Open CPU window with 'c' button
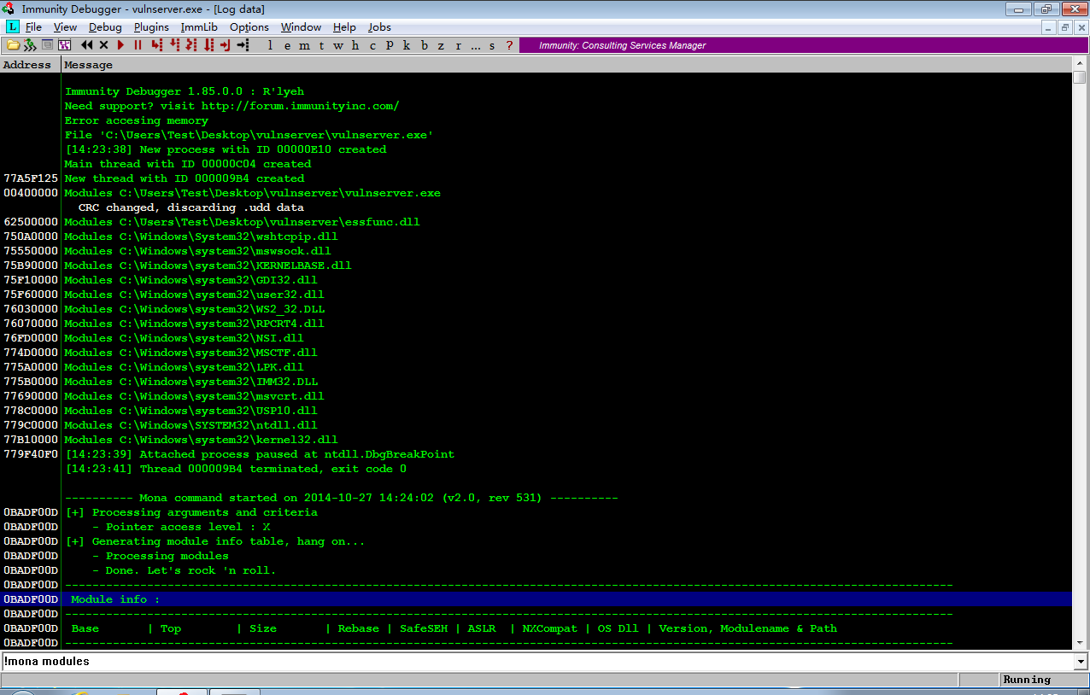Image resolution: width=1090 pixels, height=695 pixels. (x=372, y=45)
